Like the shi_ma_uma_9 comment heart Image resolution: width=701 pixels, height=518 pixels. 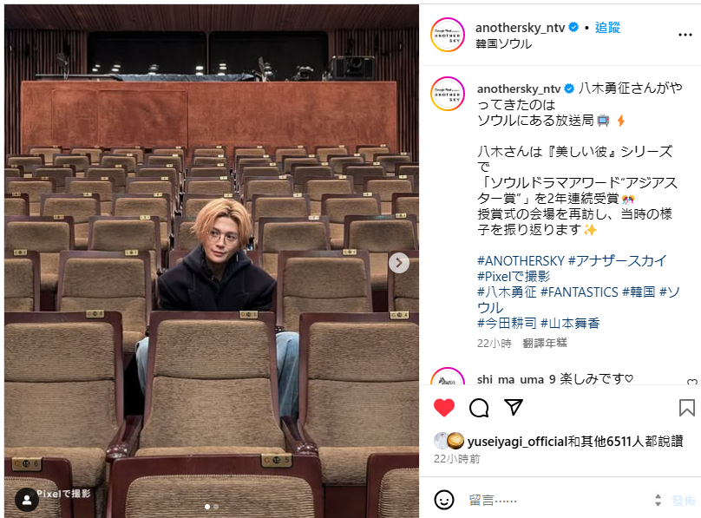tap(692, 382)
